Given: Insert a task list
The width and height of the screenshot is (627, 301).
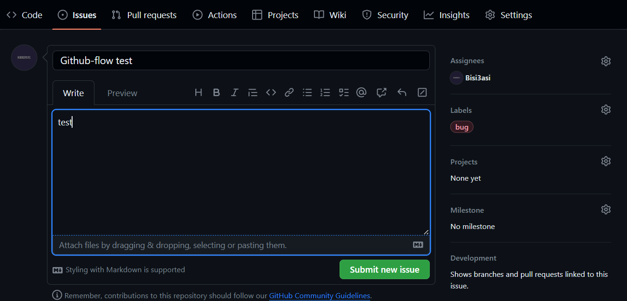Looking at the screenshot, I should [344, 92].
